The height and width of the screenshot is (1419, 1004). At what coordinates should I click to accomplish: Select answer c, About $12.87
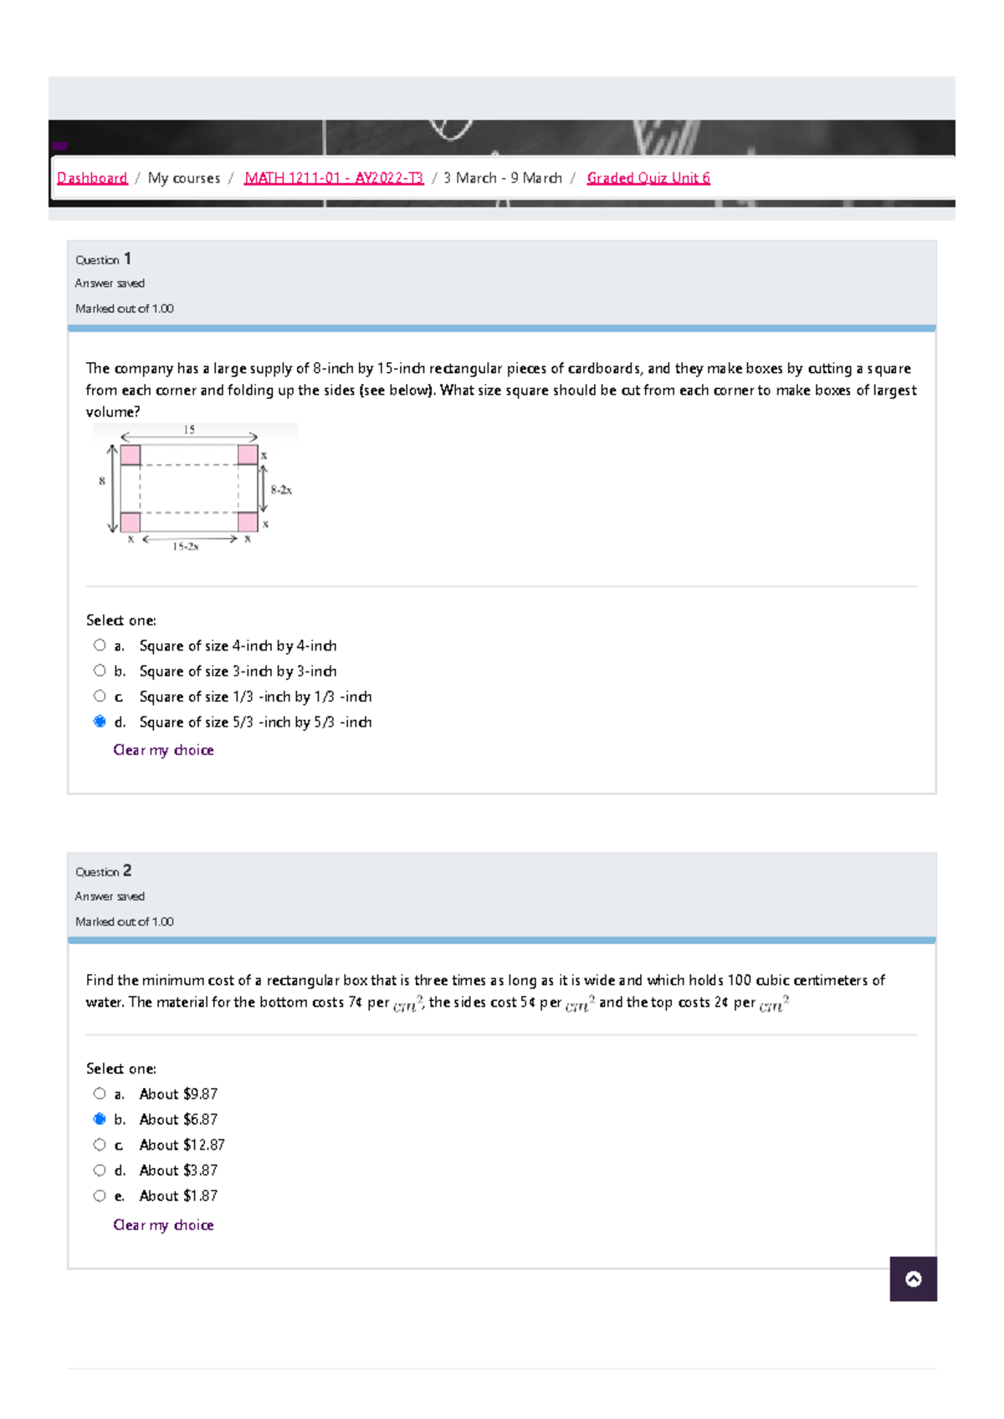(x=100, y=1145)
